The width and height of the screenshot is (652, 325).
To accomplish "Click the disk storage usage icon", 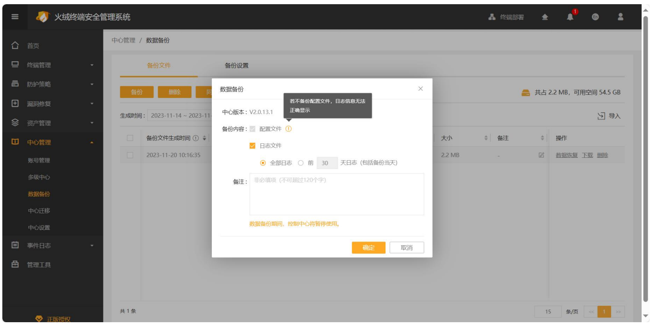I will click(527, 92).
